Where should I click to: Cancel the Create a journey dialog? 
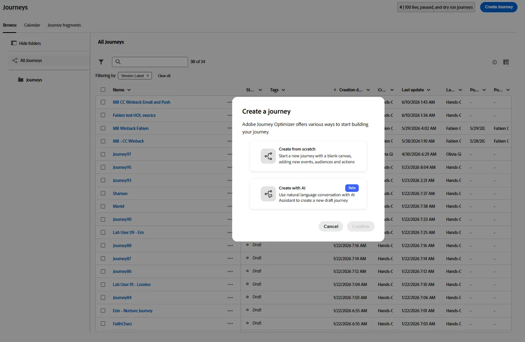[331, 226]
